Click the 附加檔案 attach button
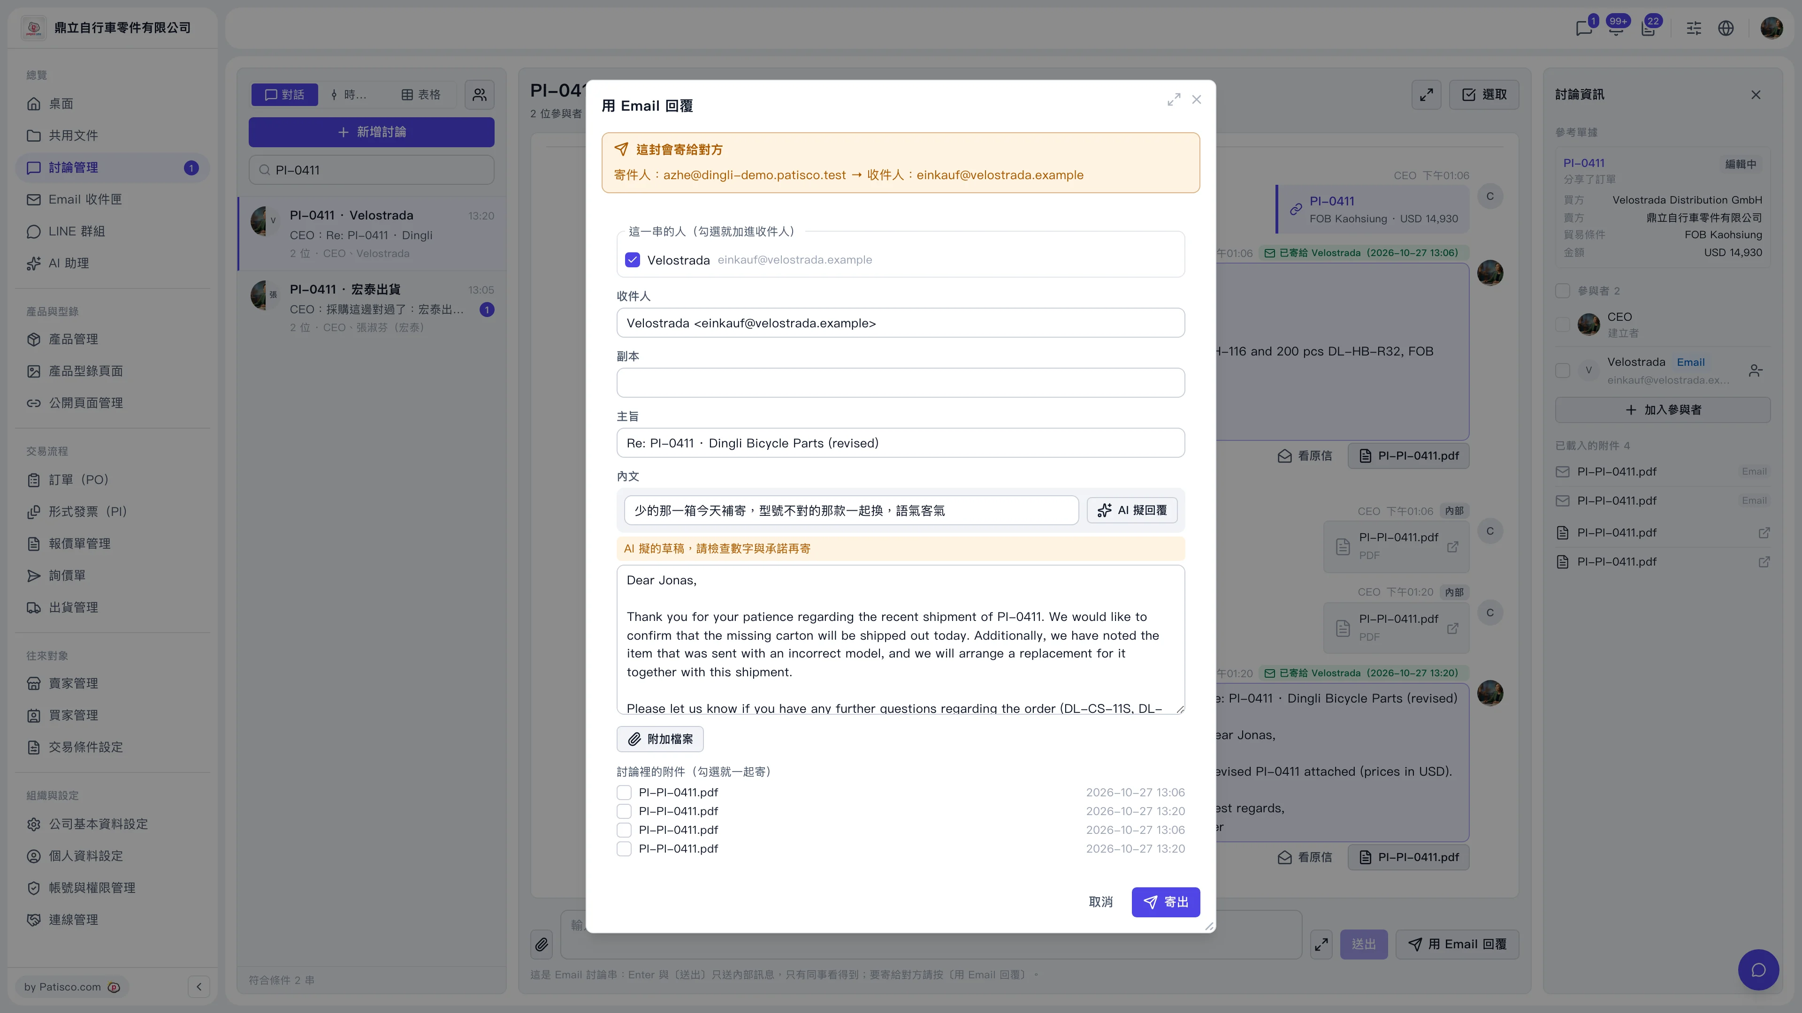The height and width of the screenshot is (1013, 1802). (x=660, y=739)
